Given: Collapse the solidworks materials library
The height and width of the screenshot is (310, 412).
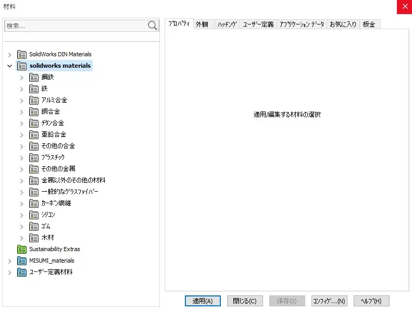Looking at the screenshot, I should 9,66.
